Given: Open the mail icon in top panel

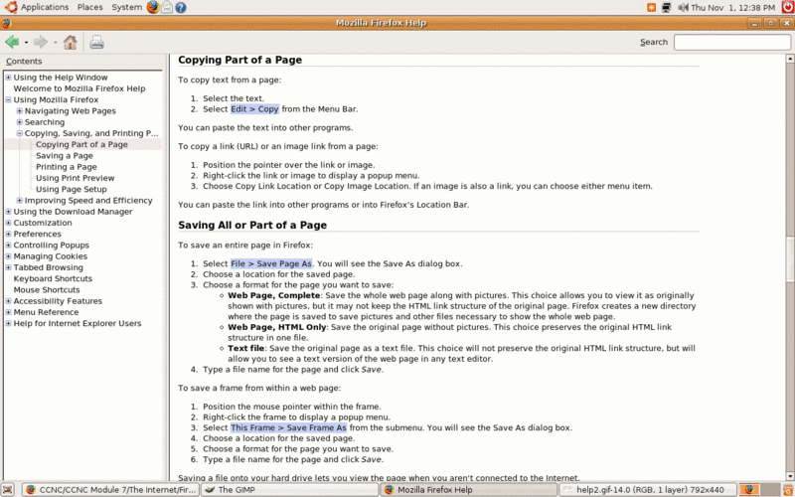Looking at the screenshot, I should [166, 7].
